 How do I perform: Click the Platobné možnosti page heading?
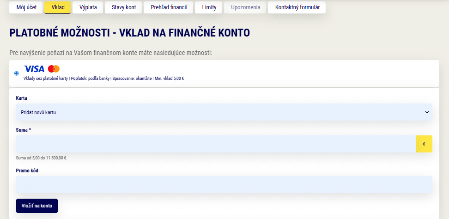(129, 33)
